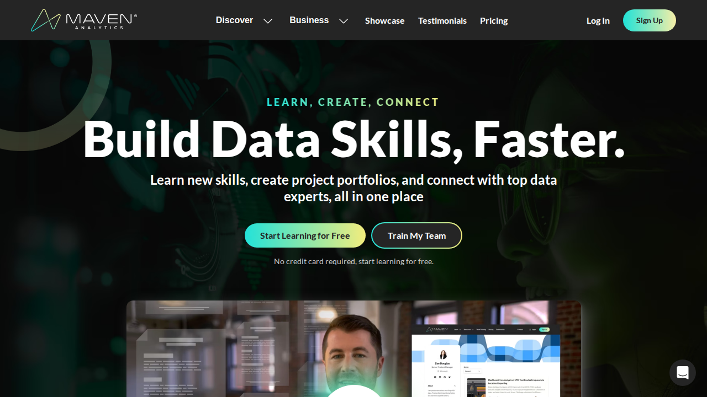707x397 pixels.
Task: Navigate to Pricing
Action: pyautogui.click(x=494, y=21)
